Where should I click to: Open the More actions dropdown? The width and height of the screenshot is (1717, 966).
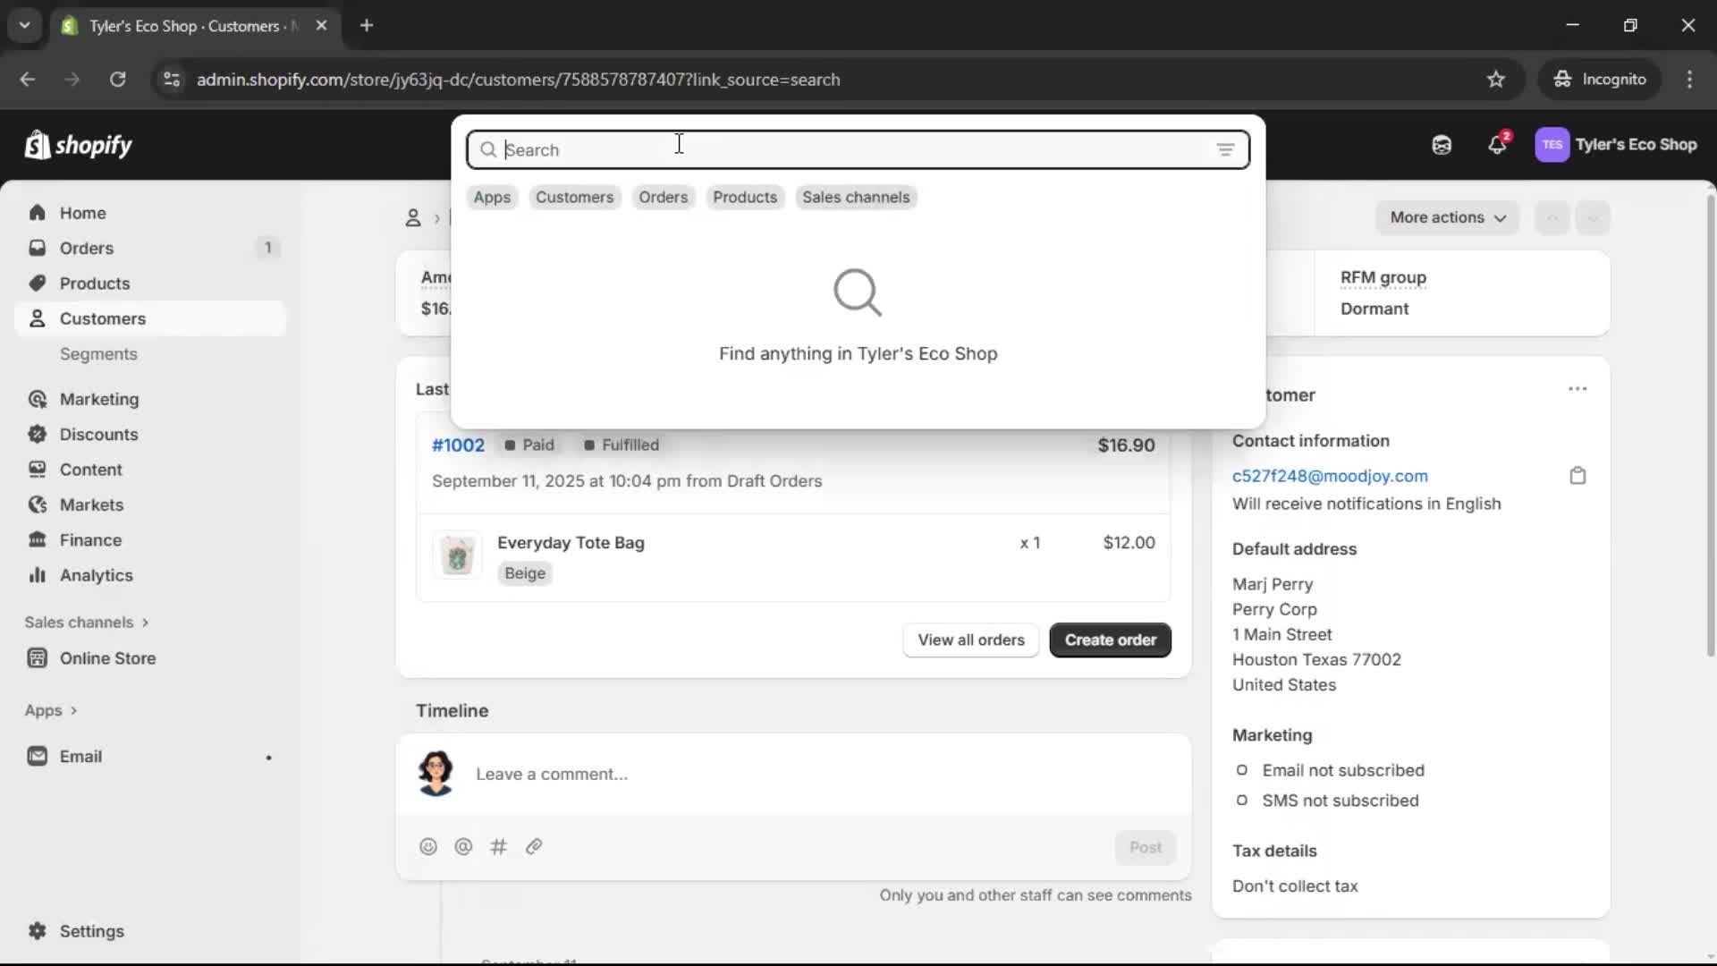point(1448,217)
